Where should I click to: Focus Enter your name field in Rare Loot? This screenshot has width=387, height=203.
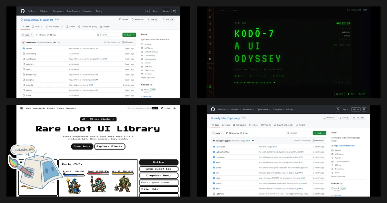(x=158, y=182)
